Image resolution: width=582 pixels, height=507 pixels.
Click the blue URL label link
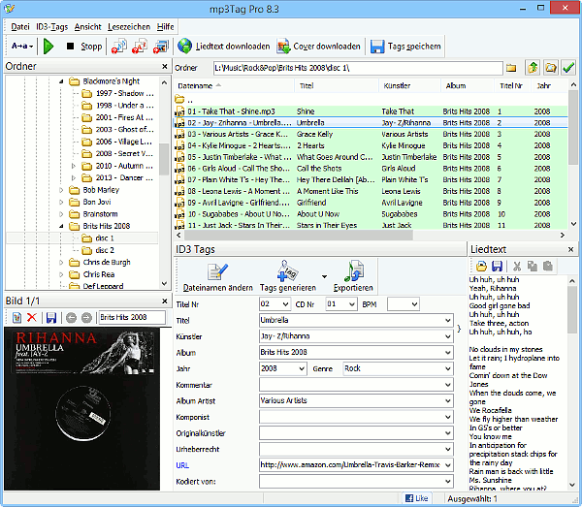pos(182,465)
